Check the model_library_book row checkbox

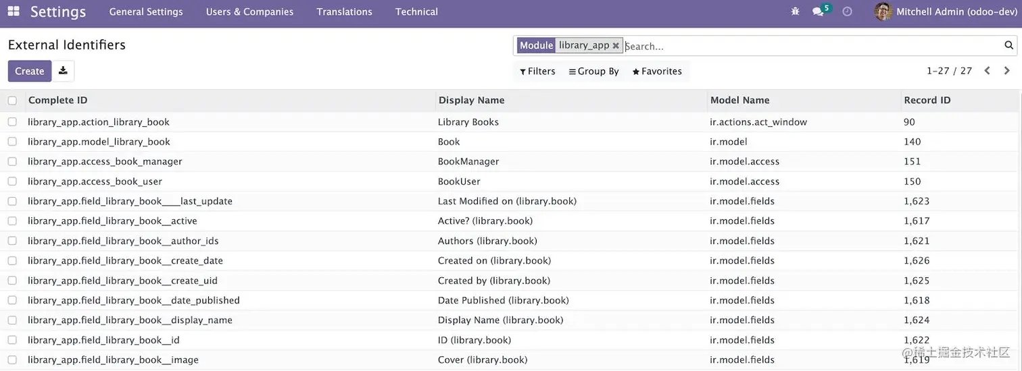[12, 142]
